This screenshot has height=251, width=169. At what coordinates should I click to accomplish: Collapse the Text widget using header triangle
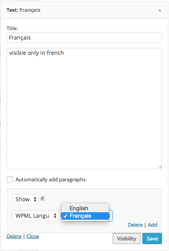(x=160, y=10)
